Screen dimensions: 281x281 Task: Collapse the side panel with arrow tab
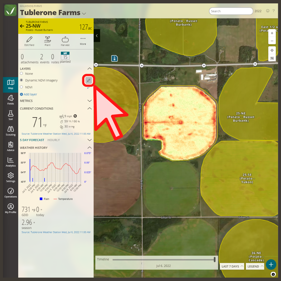pyautogui.click(x=97, y=36)
